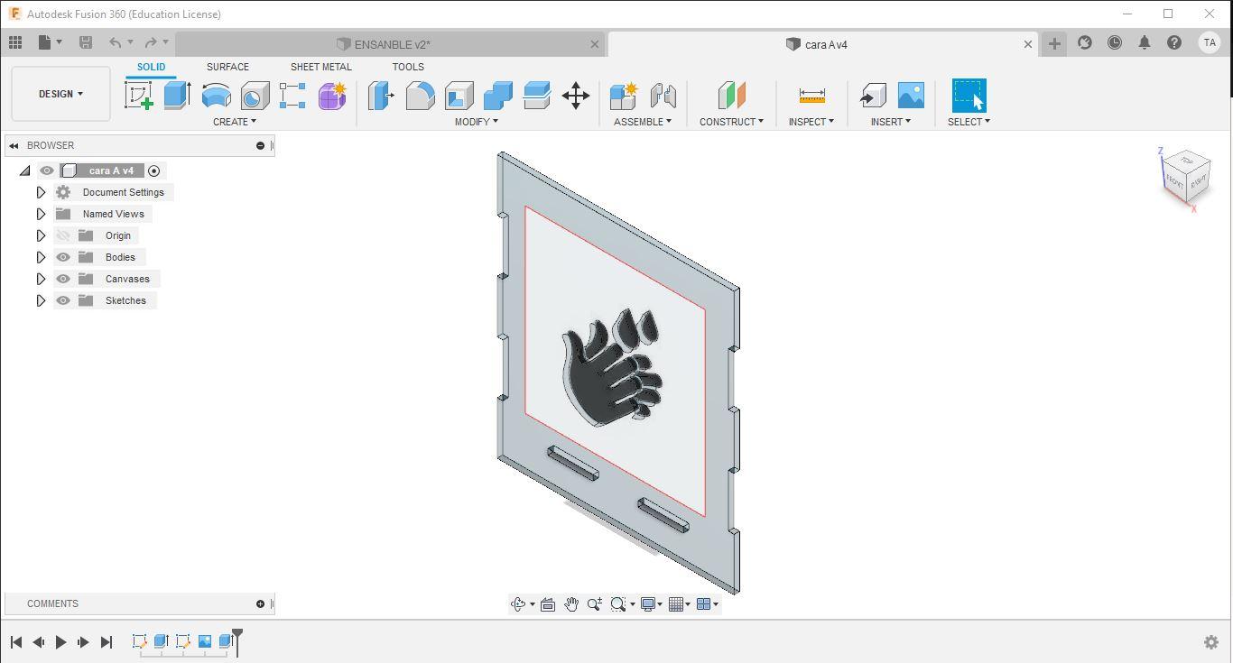The height and width of the screenshot is (663, 1233).
Task: Open the CONSTRUCT dropdown menu
Action: click(731, 122)
